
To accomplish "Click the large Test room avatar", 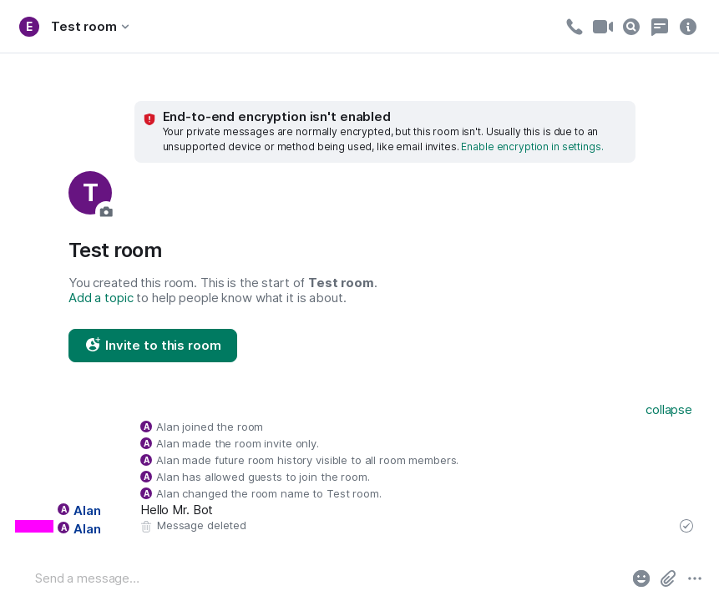I will (x=89, y=193).
